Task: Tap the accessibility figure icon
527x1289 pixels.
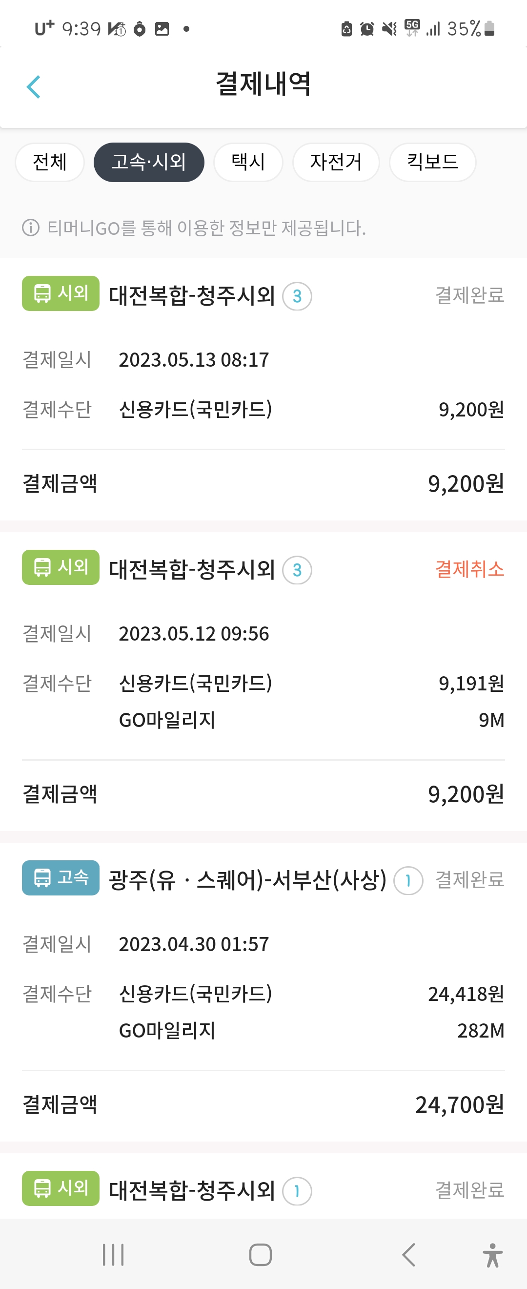Action: point(492,1255)
